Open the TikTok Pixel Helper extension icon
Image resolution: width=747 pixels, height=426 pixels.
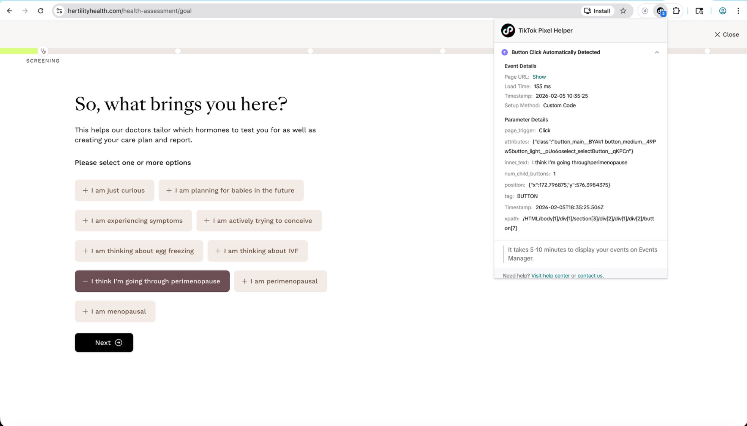coord(660,11)
